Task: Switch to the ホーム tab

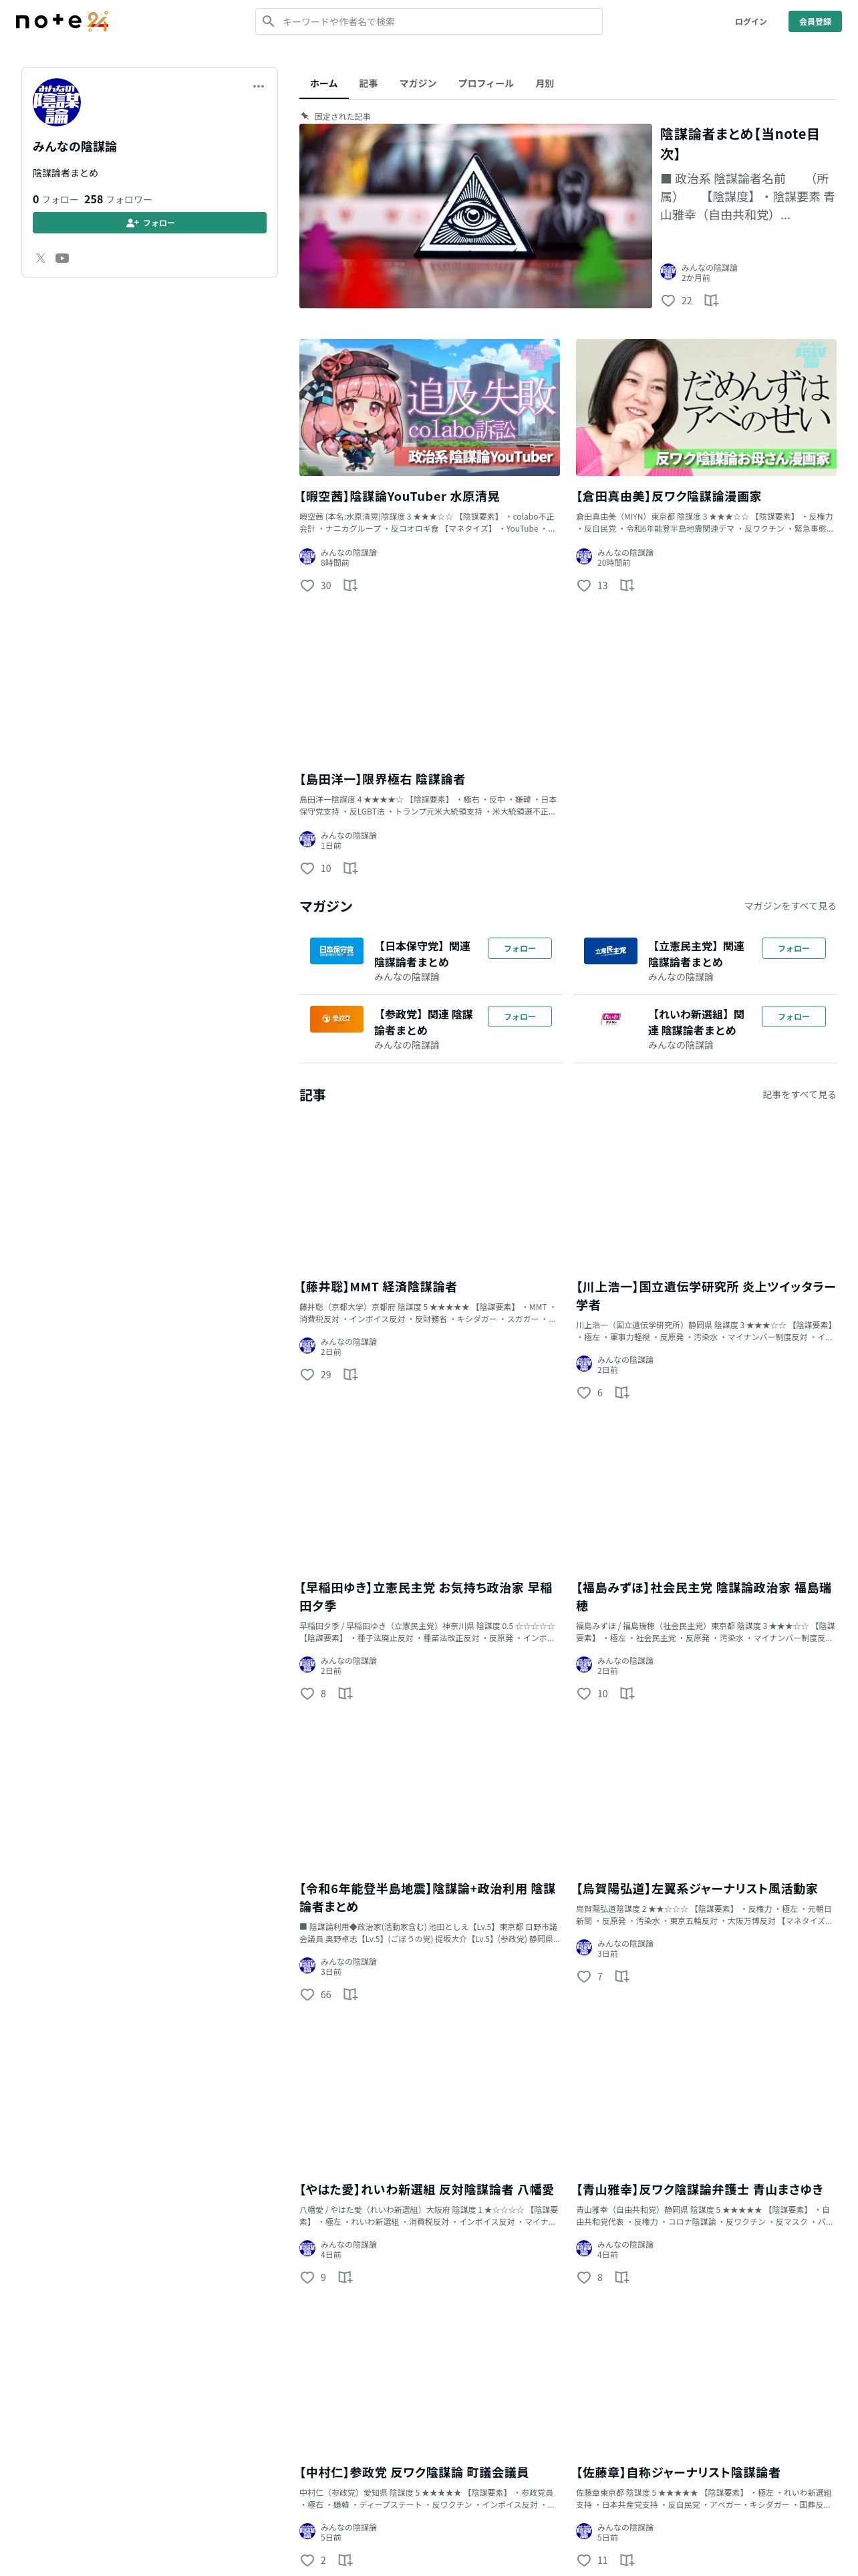Action: click(x=323, y=83)
